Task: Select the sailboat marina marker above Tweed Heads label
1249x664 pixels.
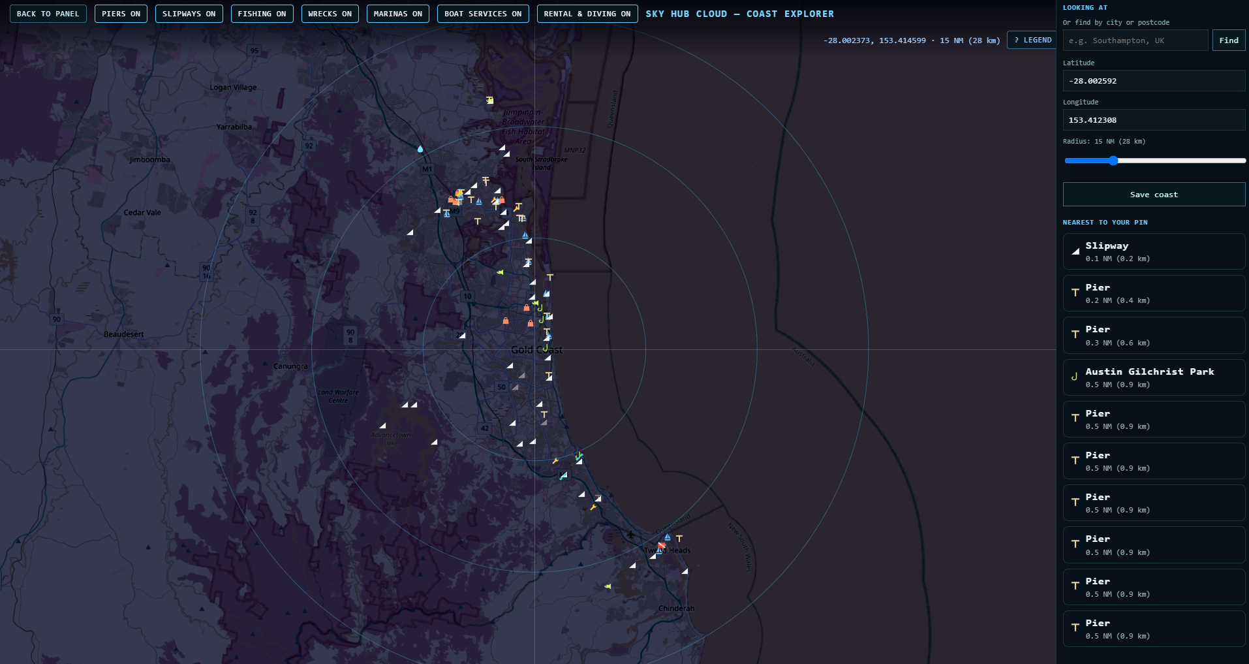Action: [668, 537]
